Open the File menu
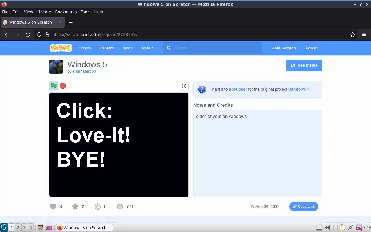 click(5, 12)
